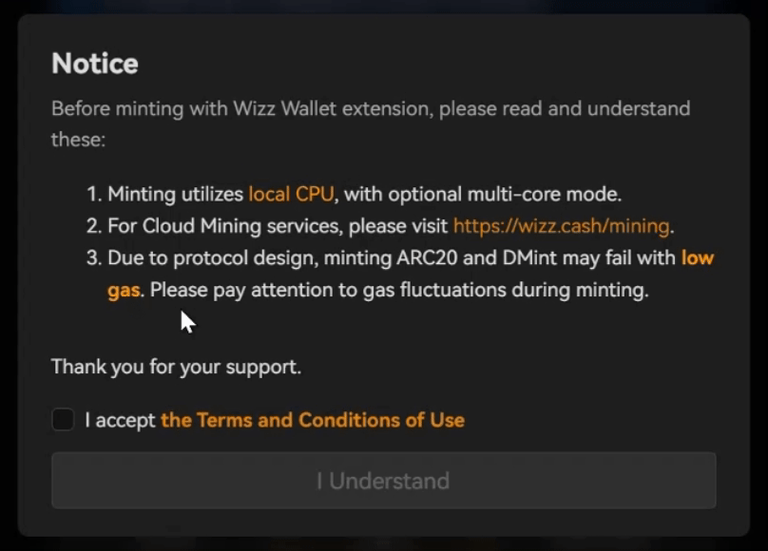Click the "Thank you for your support." text
Image resolution: width=768 pixels, height=551 pixels.
click(x=176, y=367)
